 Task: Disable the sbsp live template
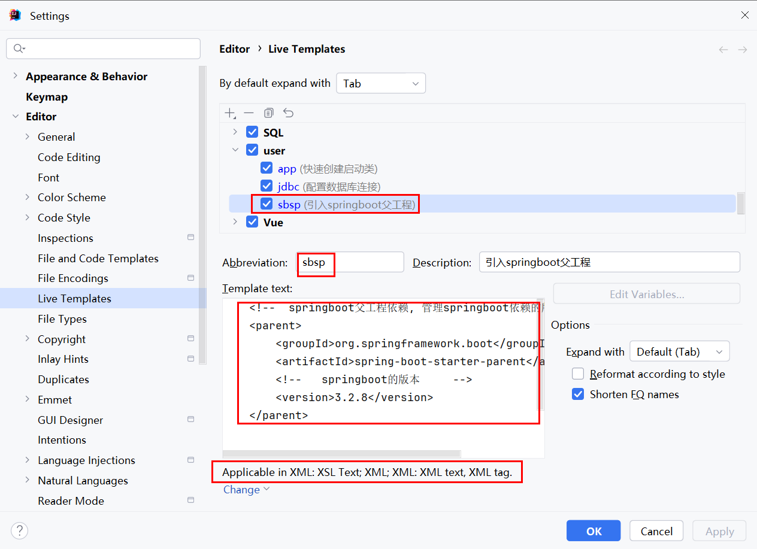[267, 204]
